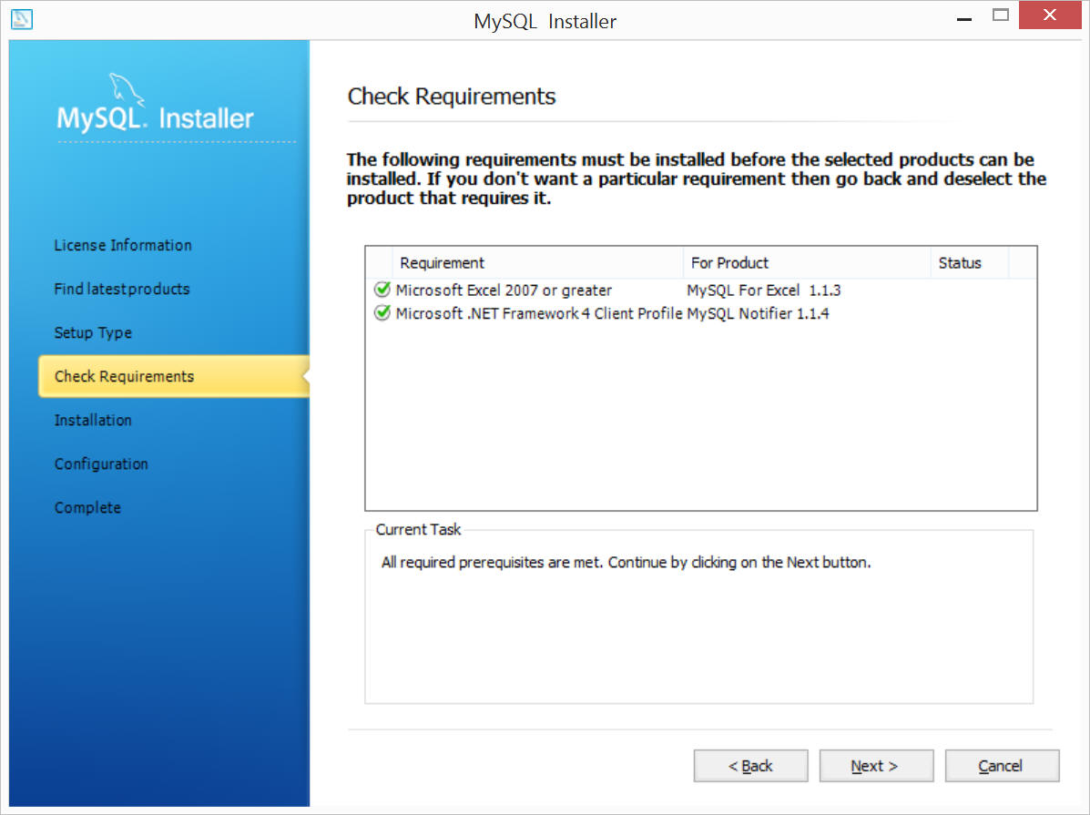Sort by the For Product column header
This screenshot has height=815, width=1090.
click(x=807, y=263)
